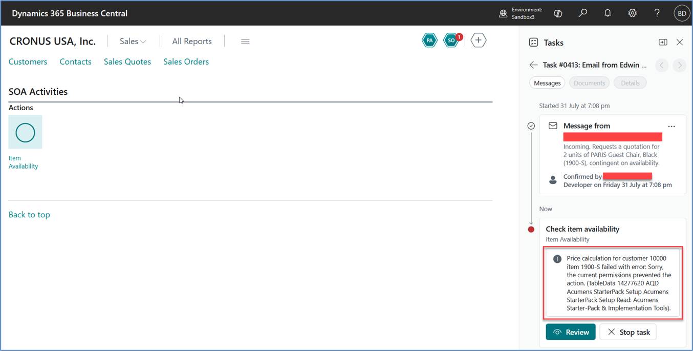Screen dimensions: 693x351
Task: Open the Sales Orders link
Action: (186, 61)
